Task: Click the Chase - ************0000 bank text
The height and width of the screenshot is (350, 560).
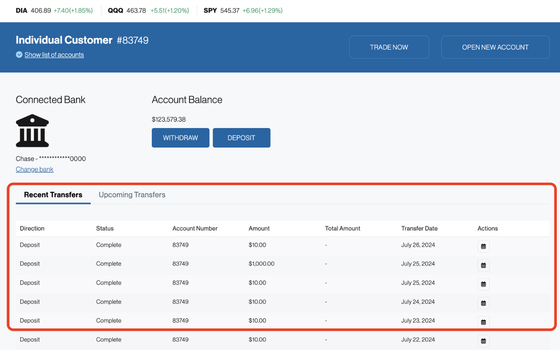Action: [x=51, y=159]
